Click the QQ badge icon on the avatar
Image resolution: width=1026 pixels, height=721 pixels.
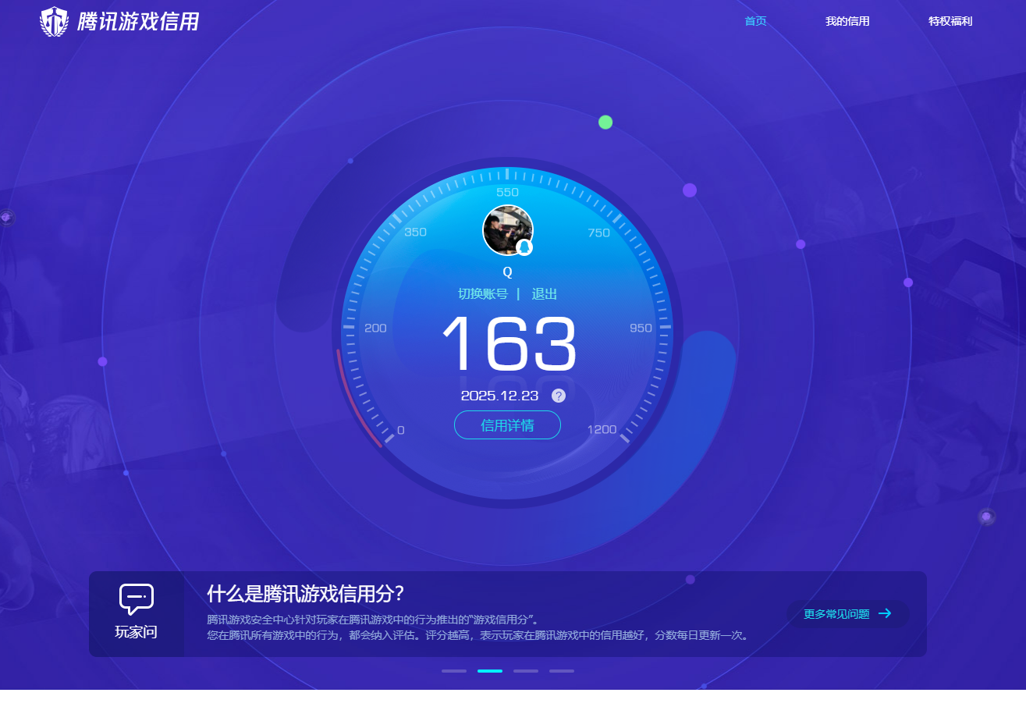coord(525,248)
